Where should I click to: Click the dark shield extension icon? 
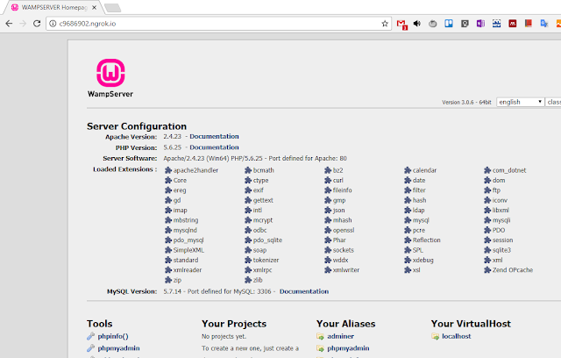465,24
